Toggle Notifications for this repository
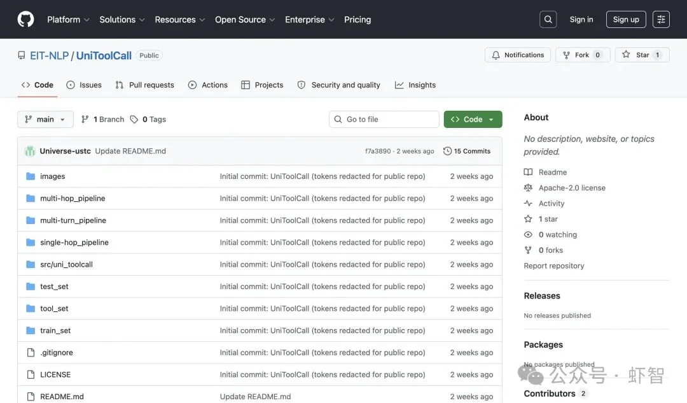This screenshot has height=403, width=687. 518,55
